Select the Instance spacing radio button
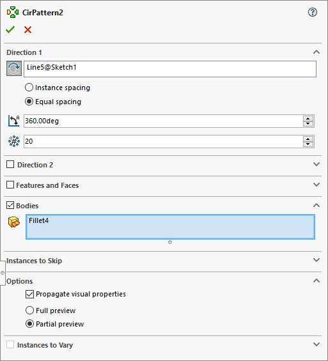This screenshot has width=328, height=361. (x=29, y=88)
